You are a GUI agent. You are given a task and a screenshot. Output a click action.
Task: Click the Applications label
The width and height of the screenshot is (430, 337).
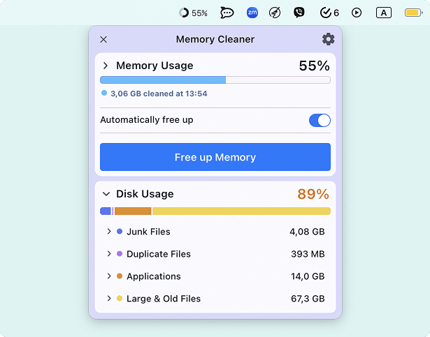[154, 276]
